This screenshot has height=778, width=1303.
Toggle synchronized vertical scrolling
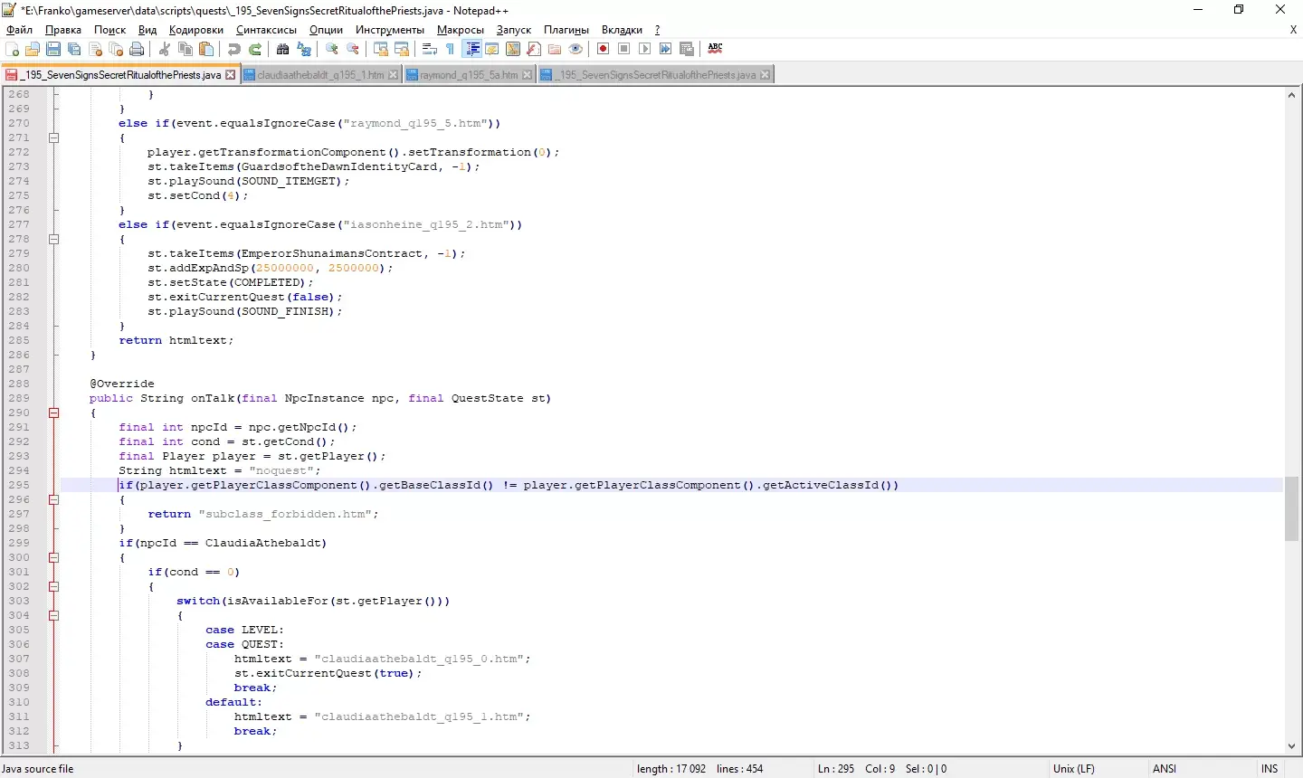(x=381, y=49)
